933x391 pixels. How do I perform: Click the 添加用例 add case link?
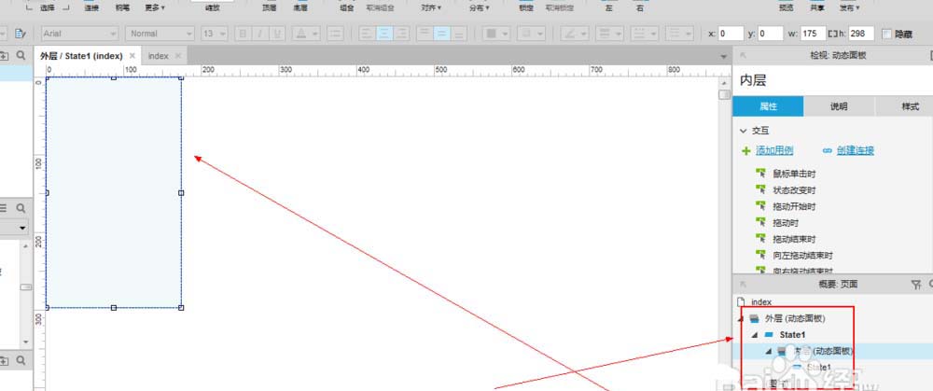(774, 150)
